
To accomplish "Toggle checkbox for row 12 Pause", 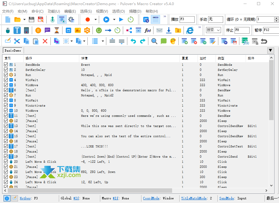I will [x=6, y=121].
